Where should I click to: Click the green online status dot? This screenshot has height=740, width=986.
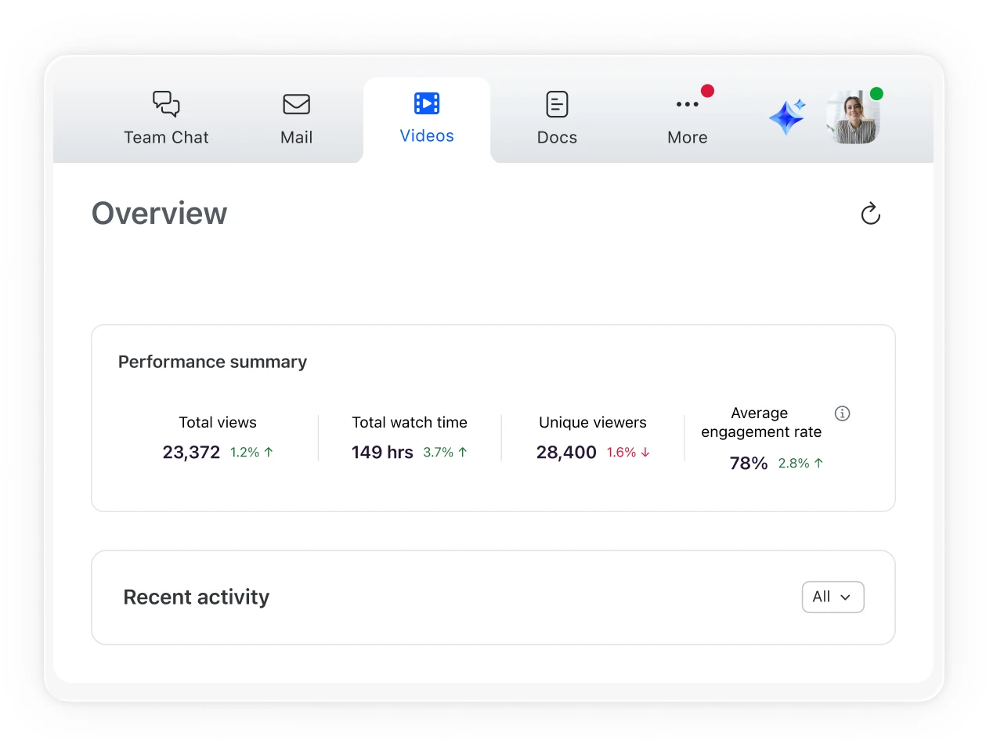(876, 94)
